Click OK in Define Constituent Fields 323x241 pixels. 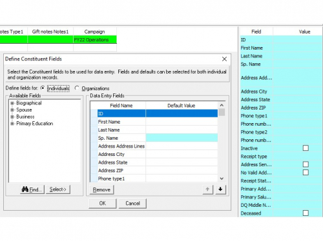tap(103, 203)
